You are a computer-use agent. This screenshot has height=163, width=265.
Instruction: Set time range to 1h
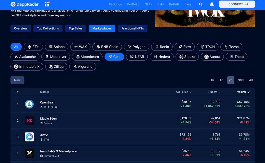212,80
